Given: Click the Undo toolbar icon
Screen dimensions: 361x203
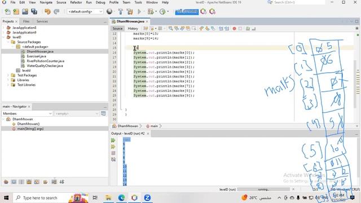Looking at the screenshot, I should (47, 11).
